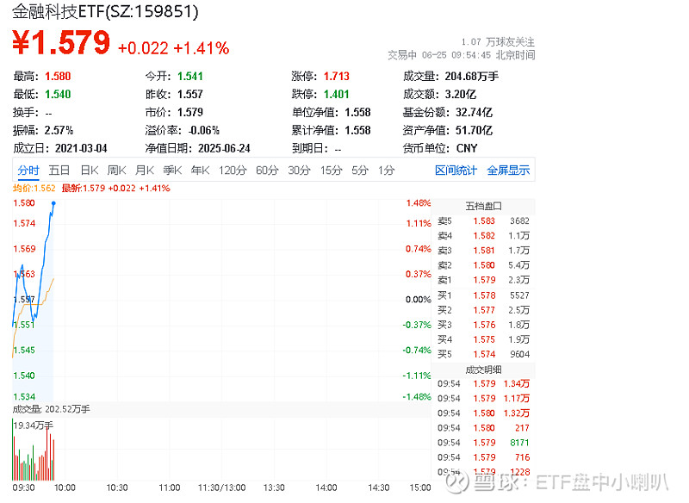
Task: Click the 最低 value 1.540
Action: point(58,95)
